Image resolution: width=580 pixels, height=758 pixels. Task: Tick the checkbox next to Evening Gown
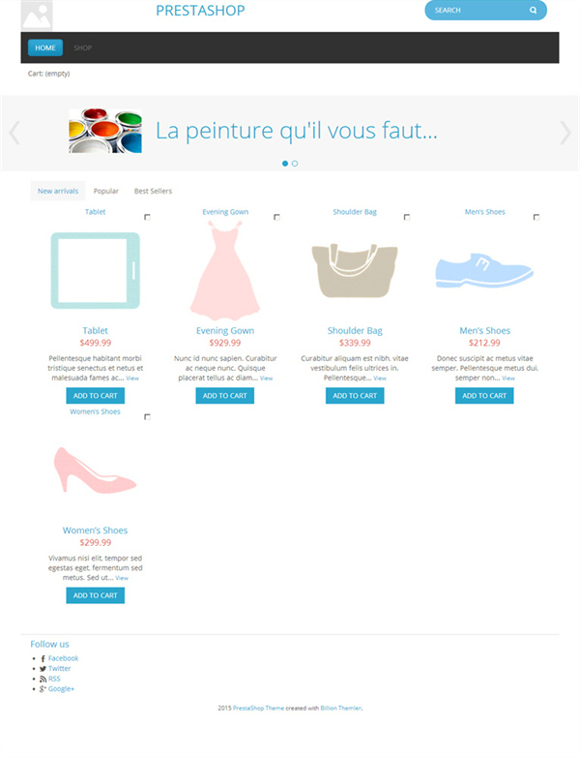(276, 217)
